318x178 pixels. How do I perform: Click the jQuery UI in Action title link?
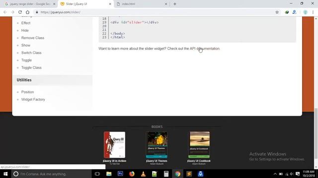[115, 161]
